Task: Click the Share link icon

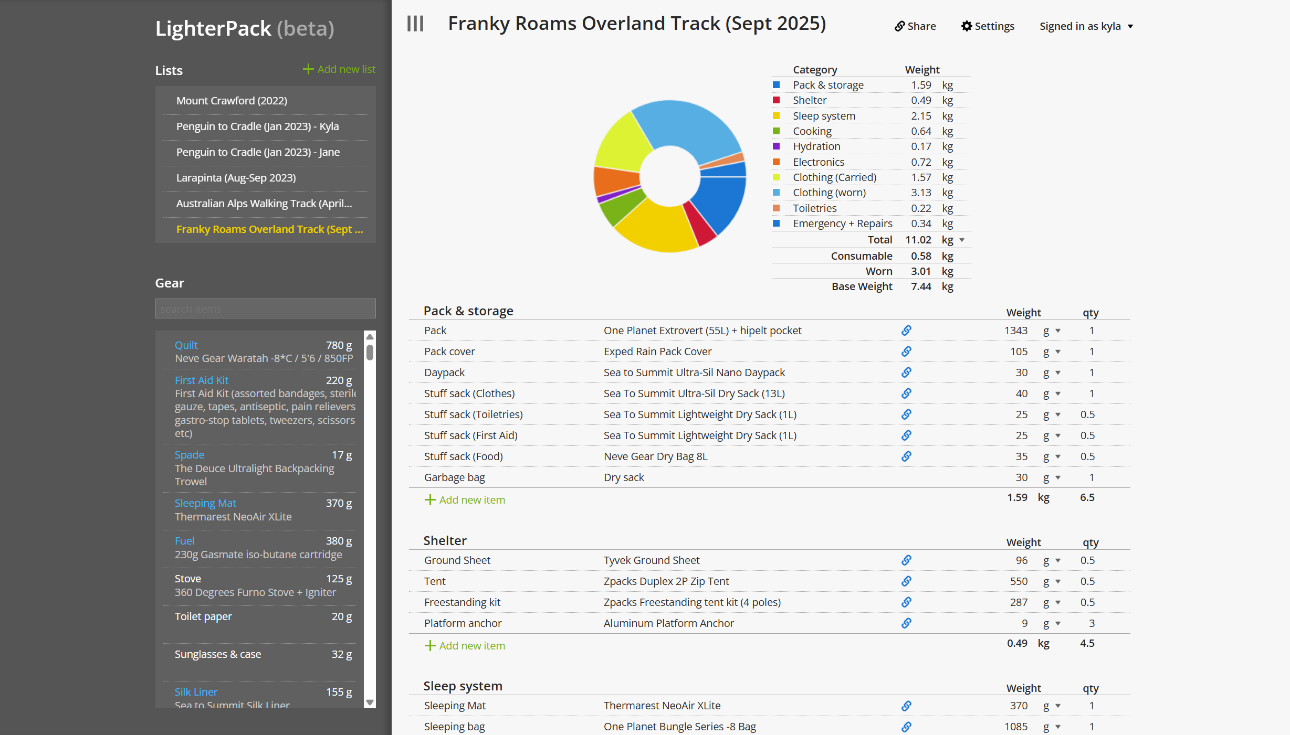Action: pos(900,26)
